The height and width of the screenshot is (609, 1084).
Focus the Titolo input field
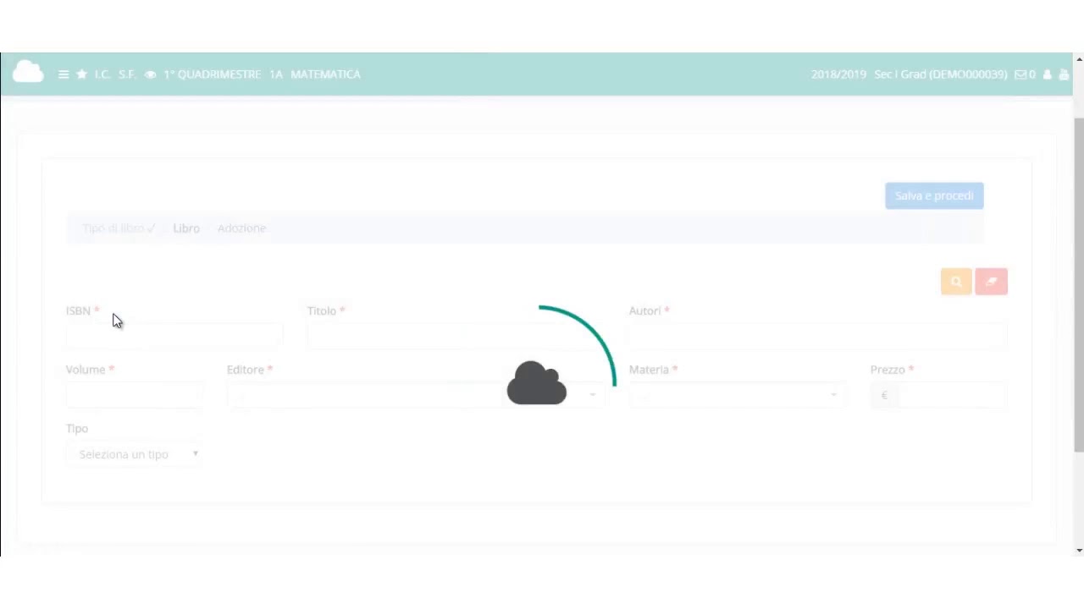(x=456, y=337)
